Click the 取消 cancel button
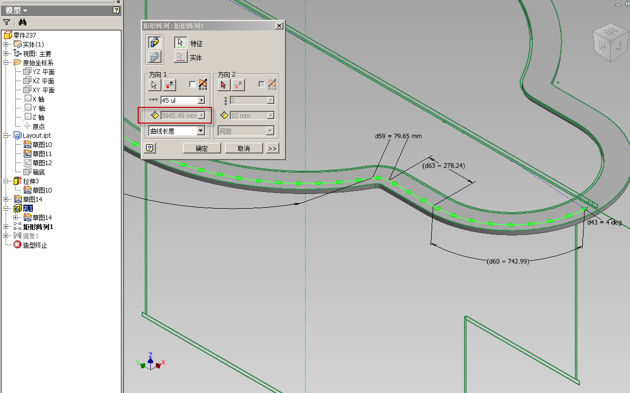Image resolution: width=630 pixels, height=393 pixels. (243, 148)
